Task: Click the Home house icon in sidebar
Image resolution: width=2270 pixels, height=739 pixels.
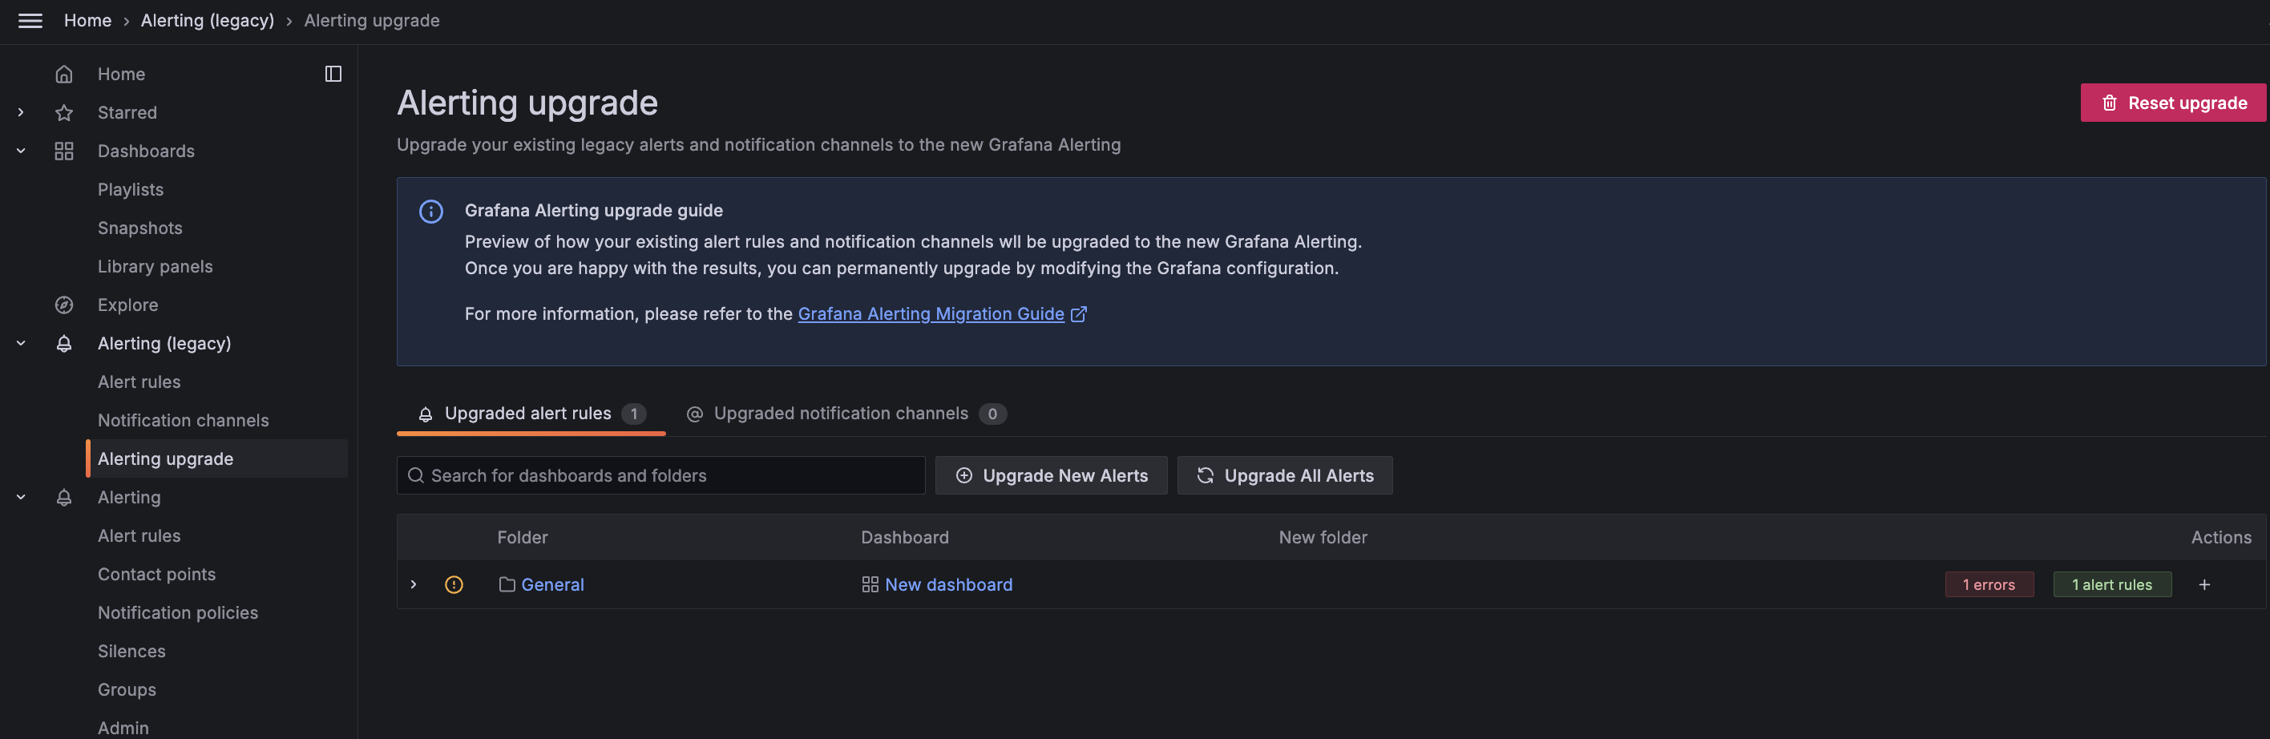Action: 63,73
